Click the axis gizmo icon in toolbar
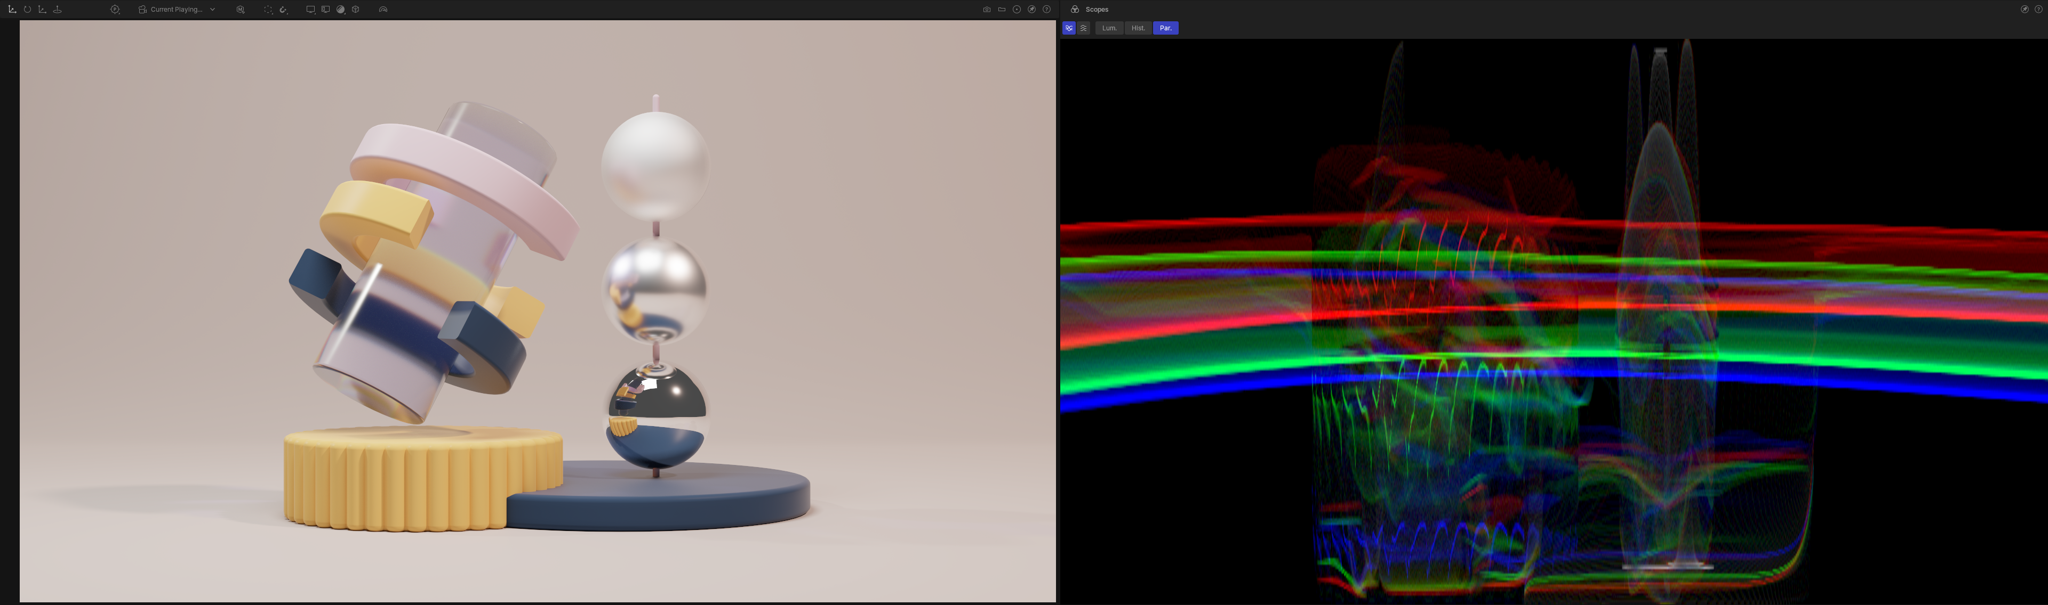The width and height of the screenshot is (2048, 605). (x=12, y=10)
